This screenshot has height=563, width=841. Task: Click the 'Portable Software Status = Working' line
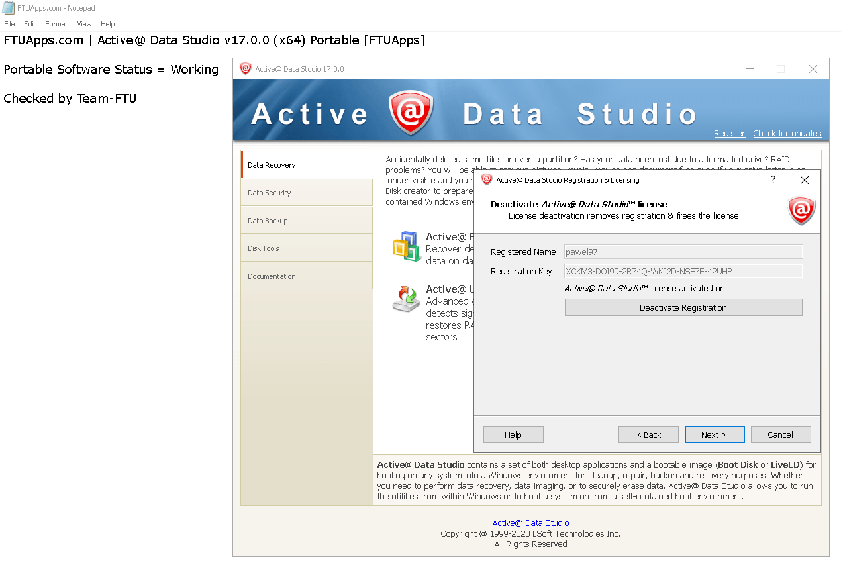(111, 70)
